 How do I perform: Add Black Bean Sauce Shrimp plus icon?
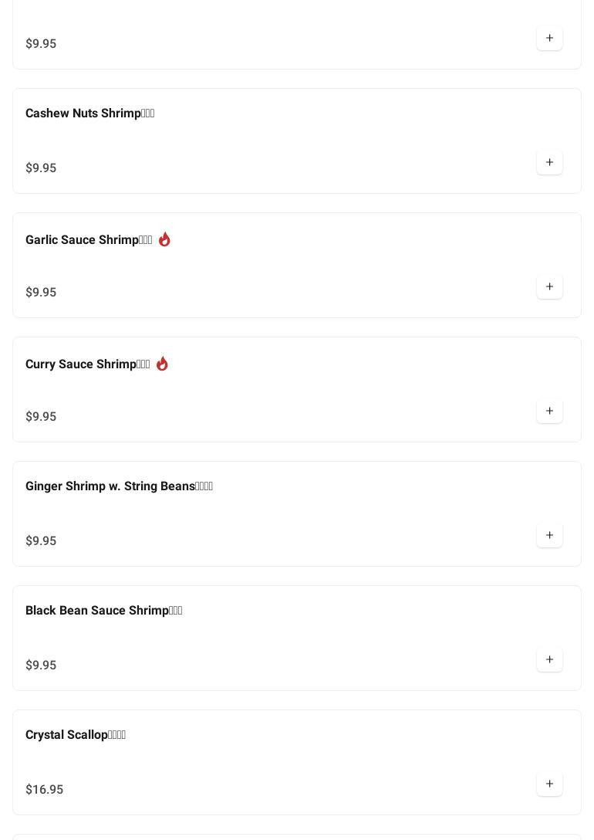pyautogui.click(x=549, y=659)
